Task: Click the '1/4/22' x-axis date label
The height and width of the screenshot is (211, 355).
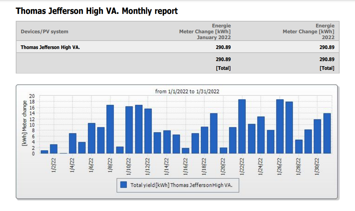Action: click(72, 165)
